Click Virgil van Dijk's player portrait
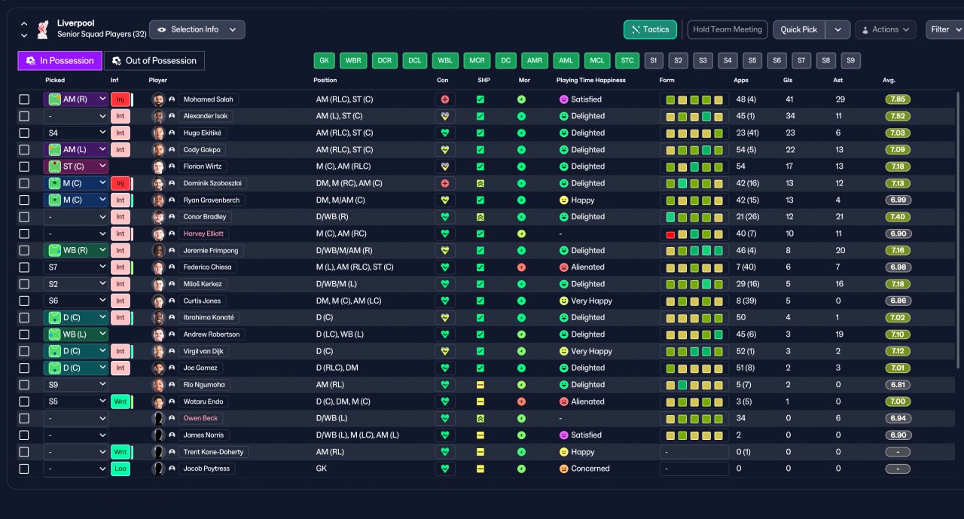Screen dimensions: 964x519 click(158, 351)
